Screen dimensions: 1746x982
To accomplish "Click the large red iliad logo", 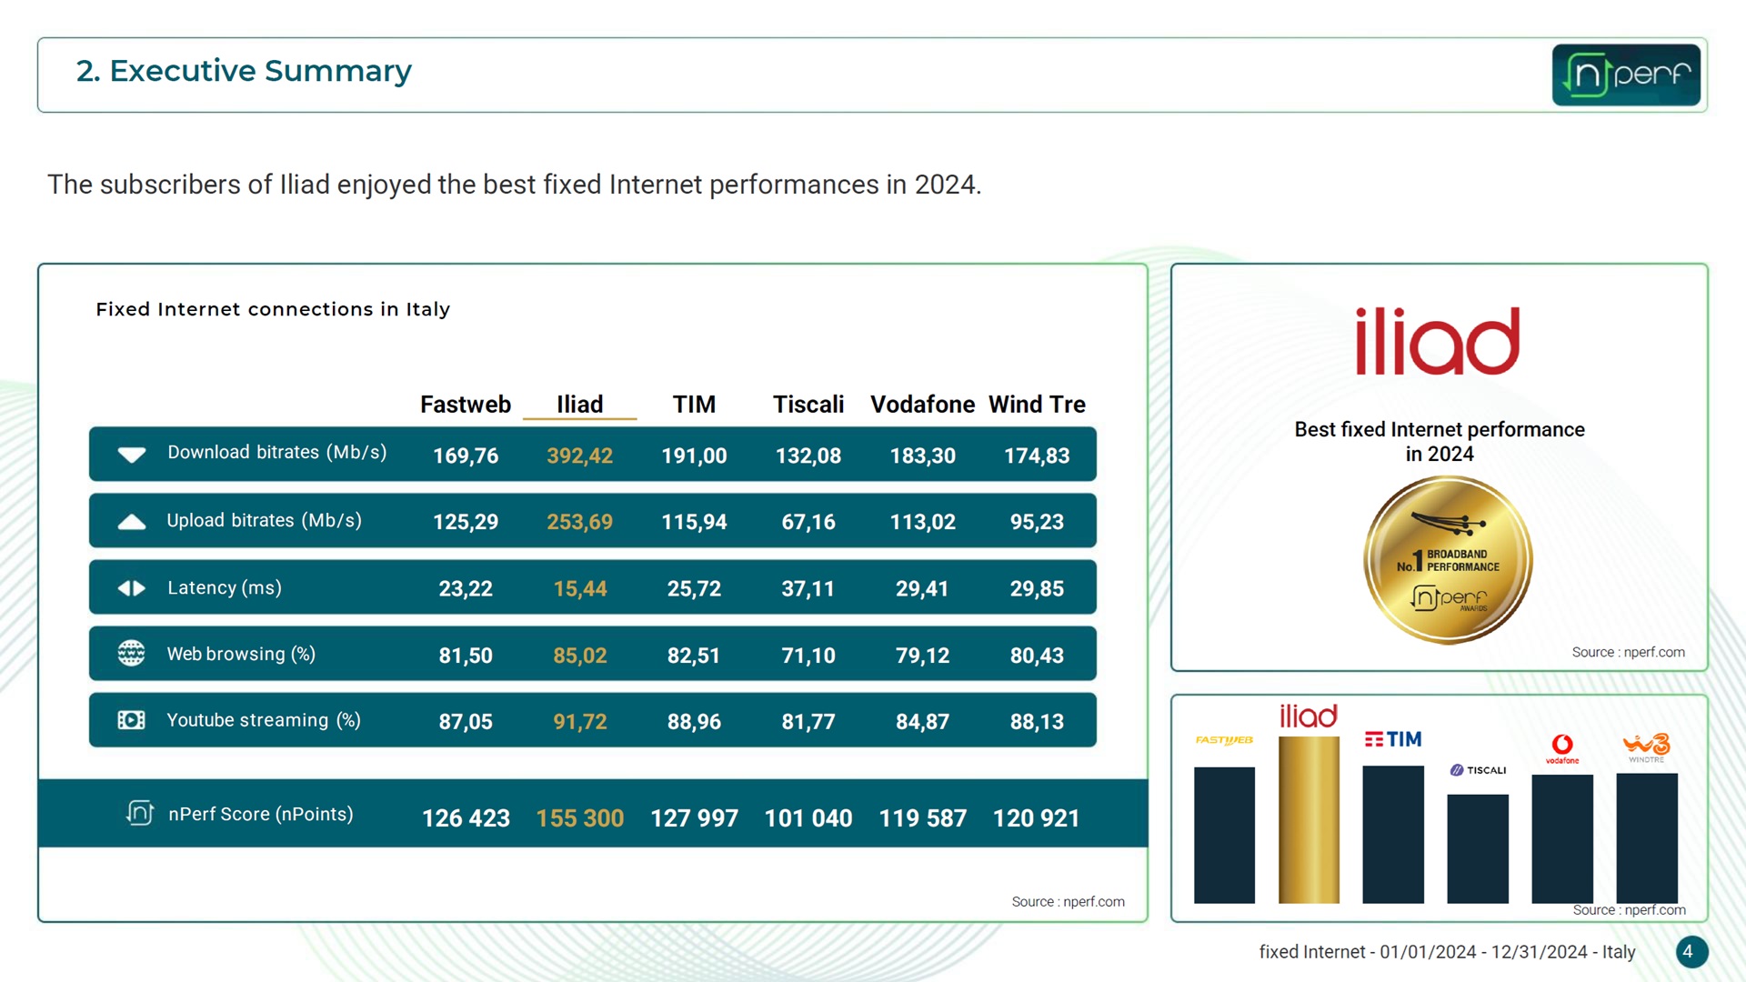I will [x=1437, y=341].
